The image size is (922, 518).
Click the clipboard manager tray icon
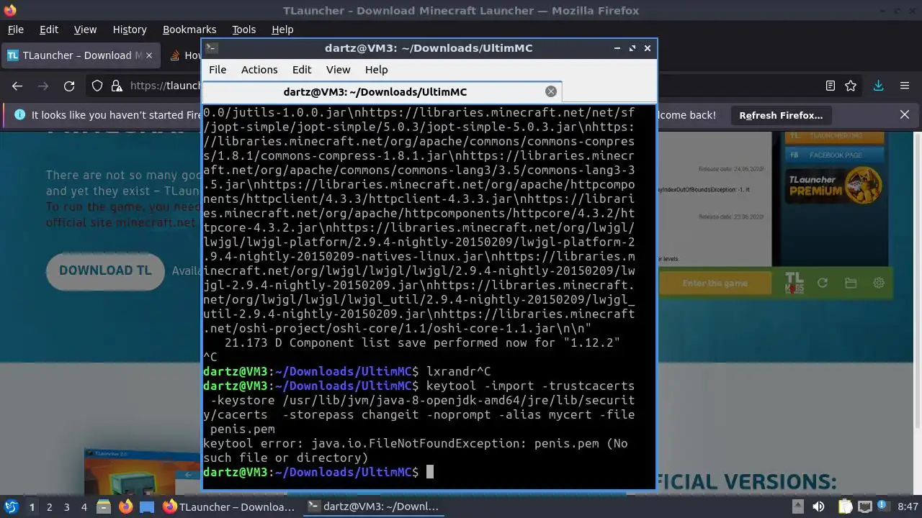tap(844, 506)
